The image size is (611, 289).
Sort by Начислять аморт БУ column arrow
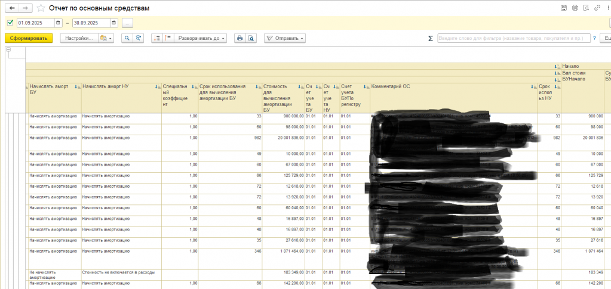pyautogui.click(x=77, y=87)
